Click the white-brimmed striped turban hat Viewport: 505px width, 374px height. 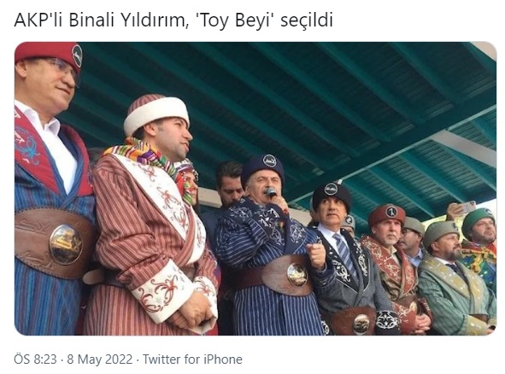click(156, 114)
